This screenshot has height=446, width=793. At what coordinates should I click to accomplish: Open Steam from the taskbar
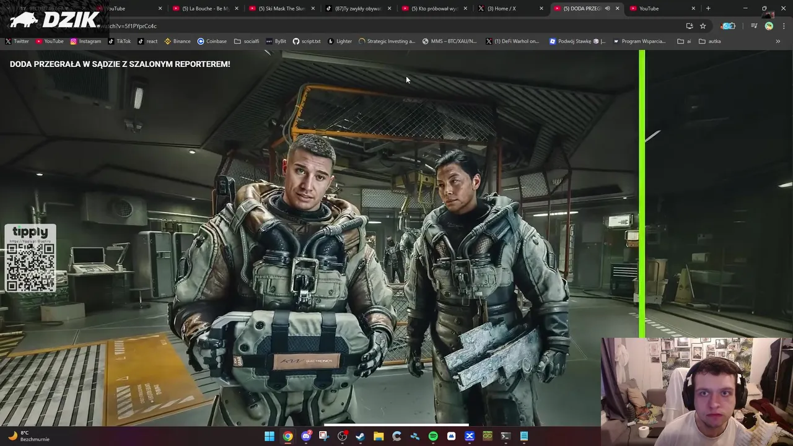pyautogui.click(x=360, y=436)
